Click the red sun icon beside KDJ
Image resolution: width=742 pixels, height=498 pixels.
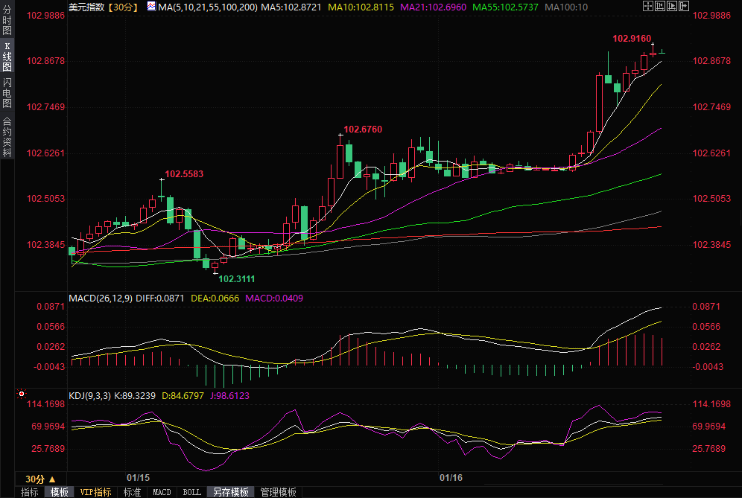22,394
